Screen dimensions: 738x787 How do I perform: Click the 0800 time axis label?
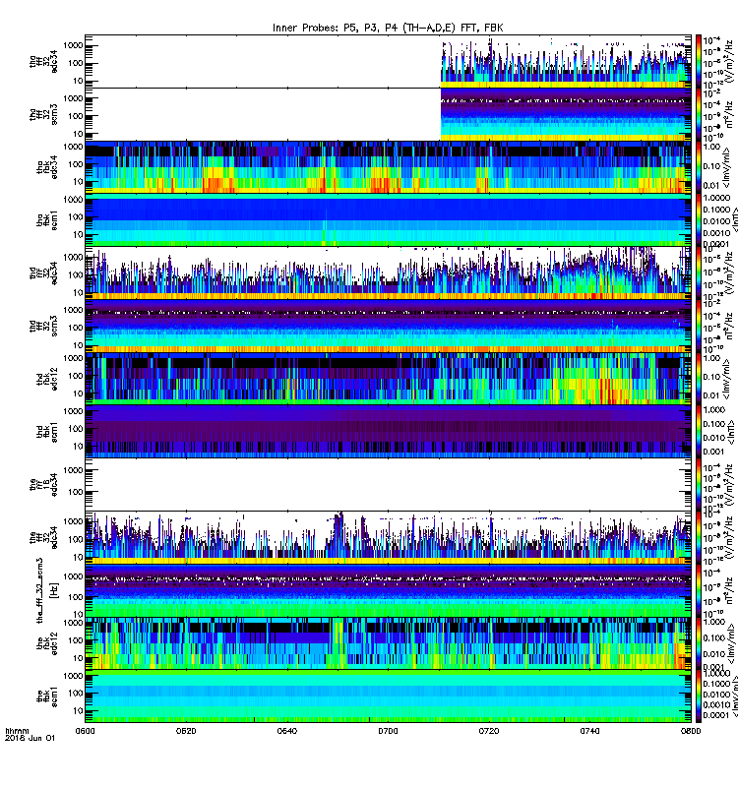pyautogui.click(x=691, y=731)
